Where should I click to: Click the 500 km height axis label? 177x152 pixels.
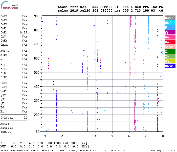(x=37, y=72)
